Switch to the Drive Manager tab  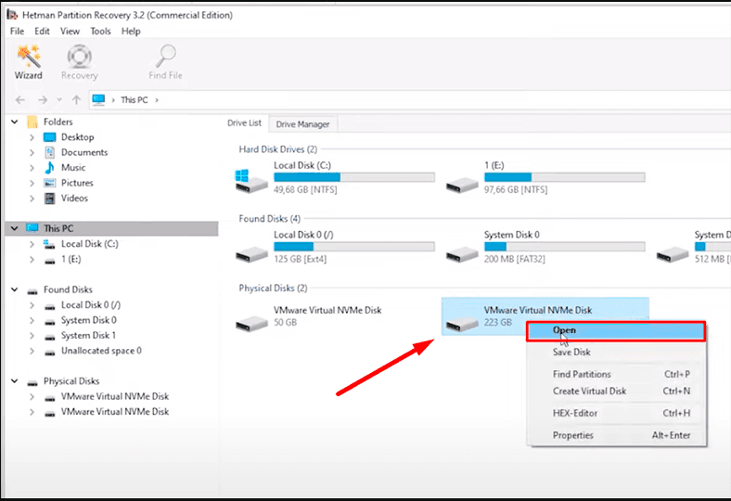click(x=302, y=124)
